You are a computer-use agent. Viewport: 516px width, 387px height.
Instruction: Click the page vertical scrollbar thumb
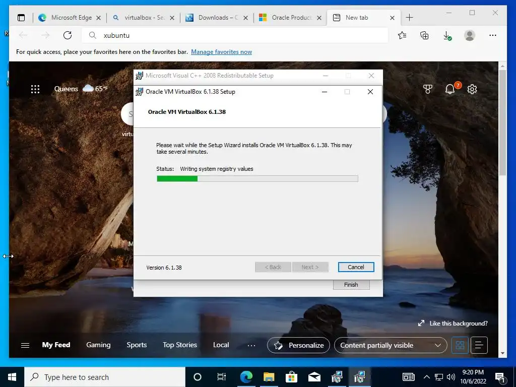tap(502, 122)
